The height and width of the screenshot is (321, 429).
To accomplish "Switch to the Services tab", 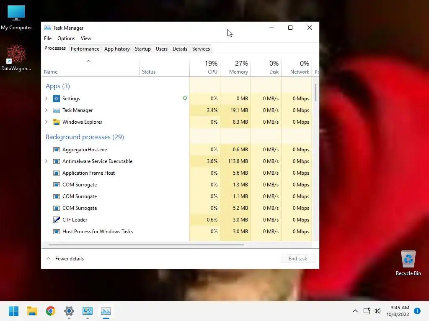I will (201, 49).
